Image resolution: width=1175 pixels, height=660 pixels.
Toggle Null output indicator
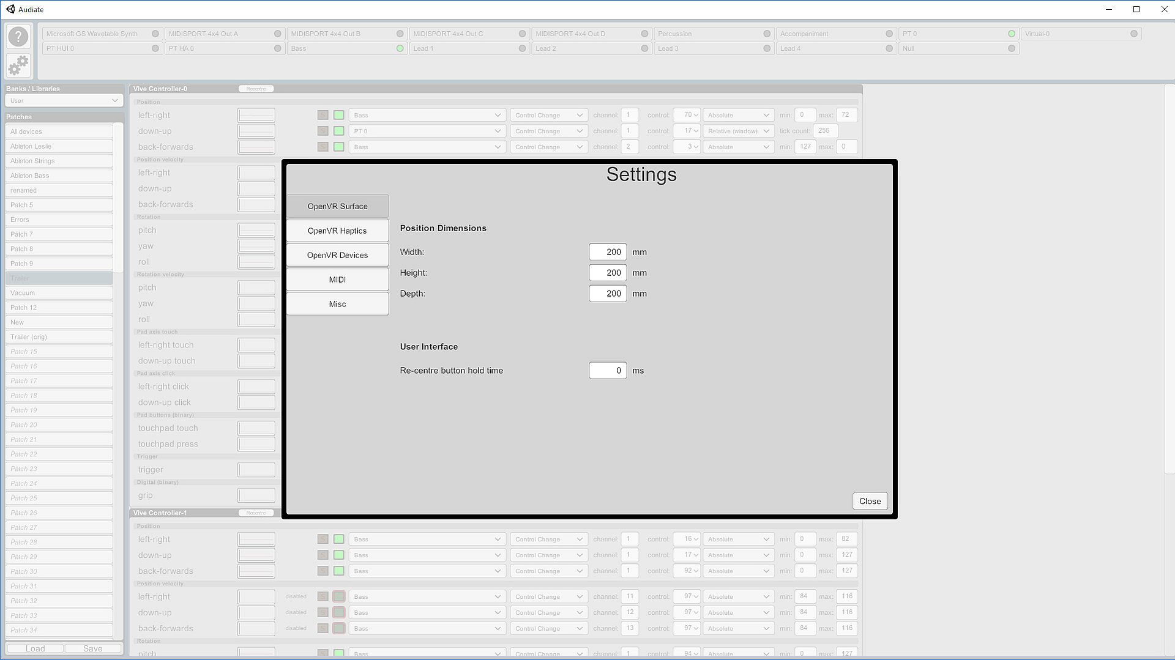tap(1012, 48)
